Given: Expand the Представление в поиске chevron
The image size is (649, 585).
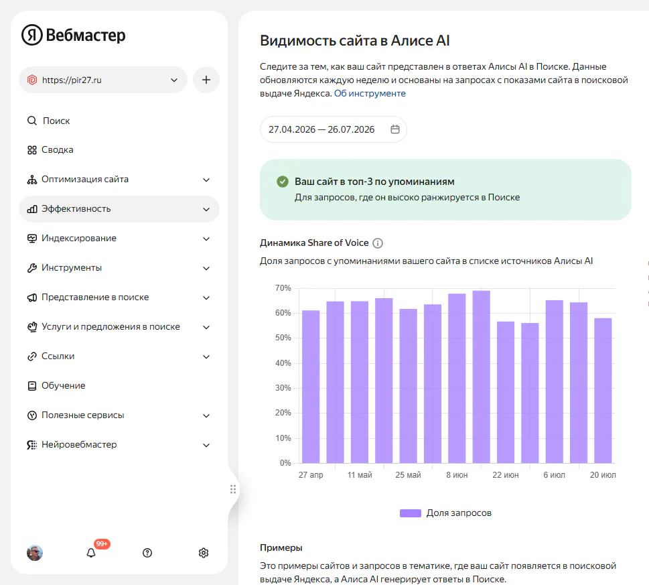Looking at the screenshot, I should pos(206,298).
